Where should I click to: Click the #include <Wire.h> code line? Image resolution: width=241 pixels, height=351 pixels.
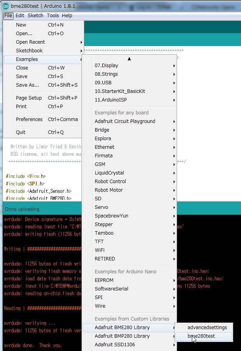(x=26, y=176)
